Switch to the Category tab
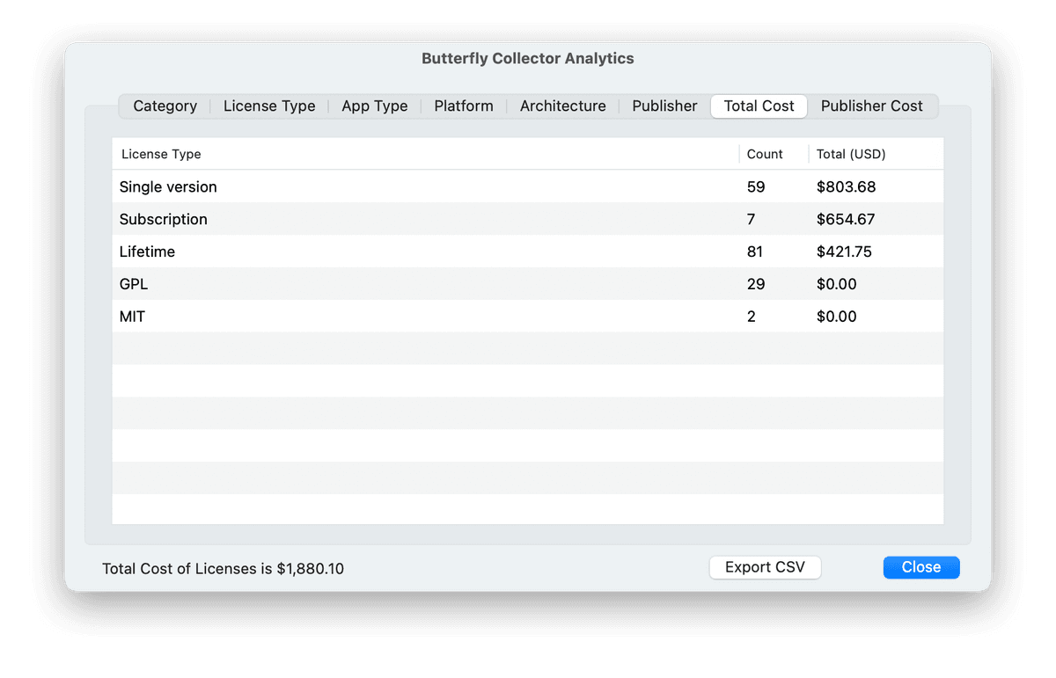Image resolution: width=1056 pixels, height=678 pixels. click(x=165, y=106)
